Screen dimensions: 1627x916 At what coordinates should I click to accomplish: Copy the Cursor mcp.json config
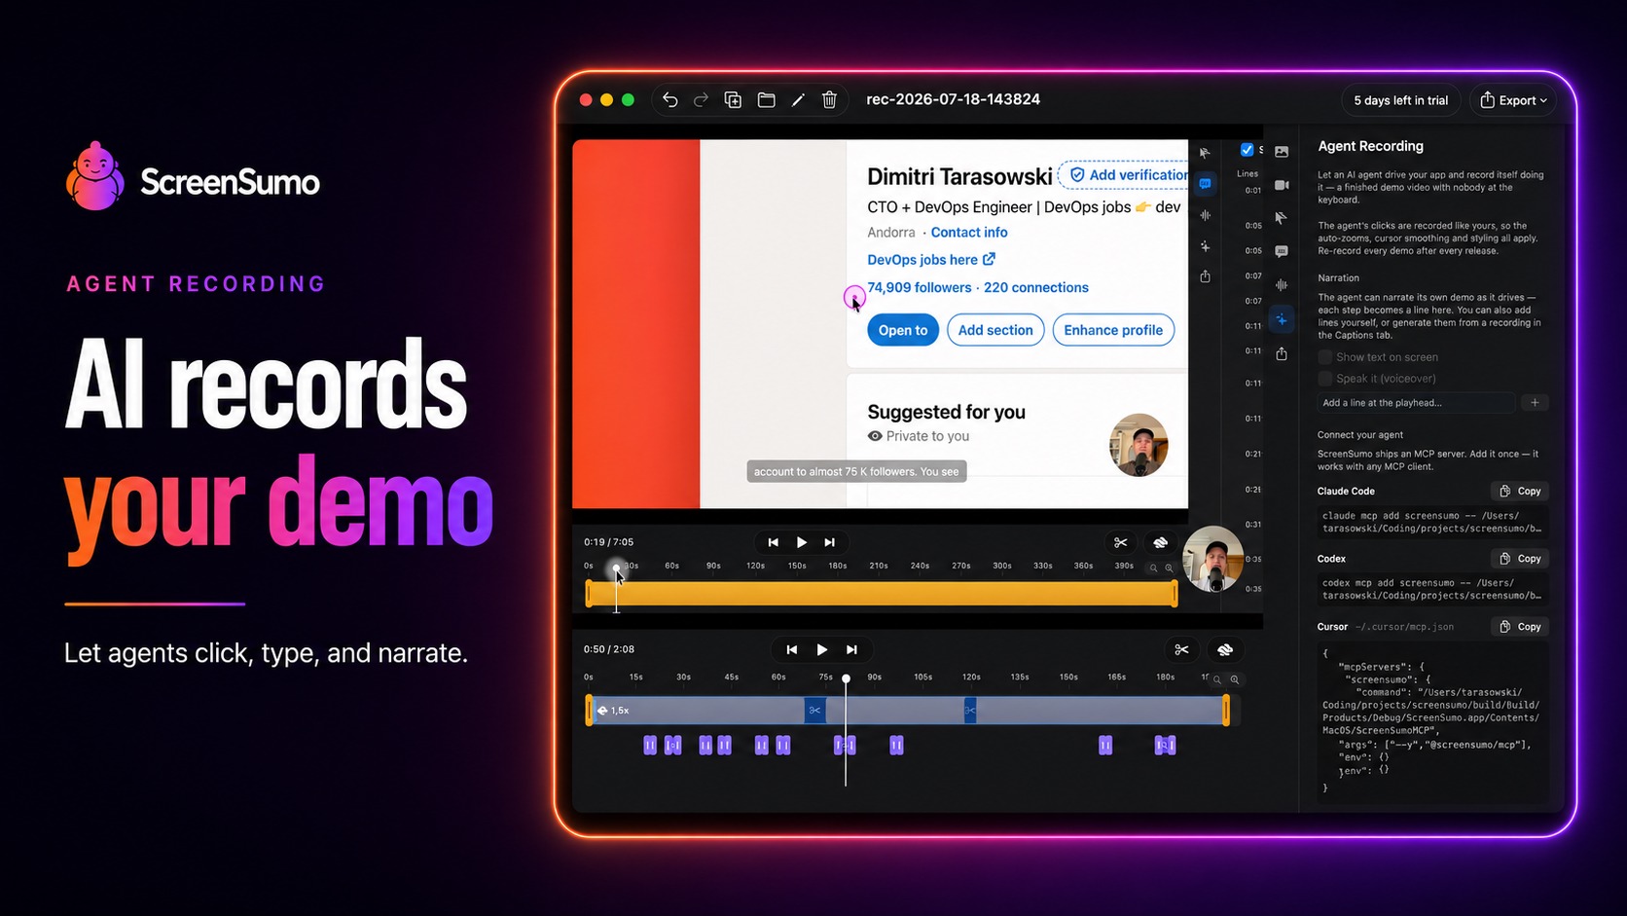click(1520, 627)
